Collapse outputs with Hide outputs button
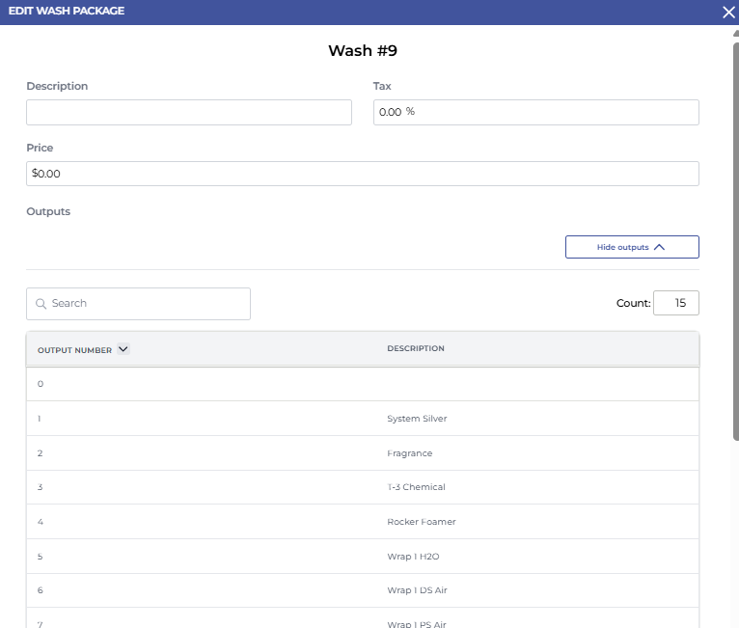The height and width of the screenshot is (628, 739). coord(632,247)
